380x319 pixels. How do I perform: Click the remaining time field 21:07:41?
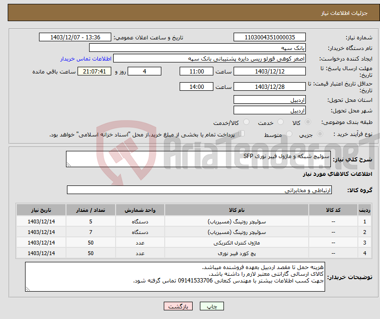pyautogui.click(x=94, y=71)
